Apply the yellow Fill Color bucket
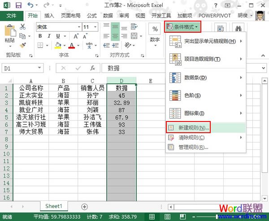The width and height of the screenshot is (269, 221). [58, 45]
